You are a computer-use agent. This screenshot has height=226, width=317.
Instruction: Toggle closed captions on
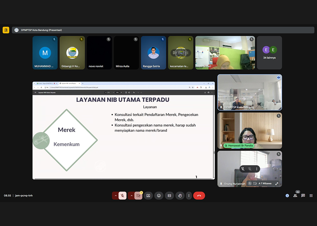click(169, 196)
